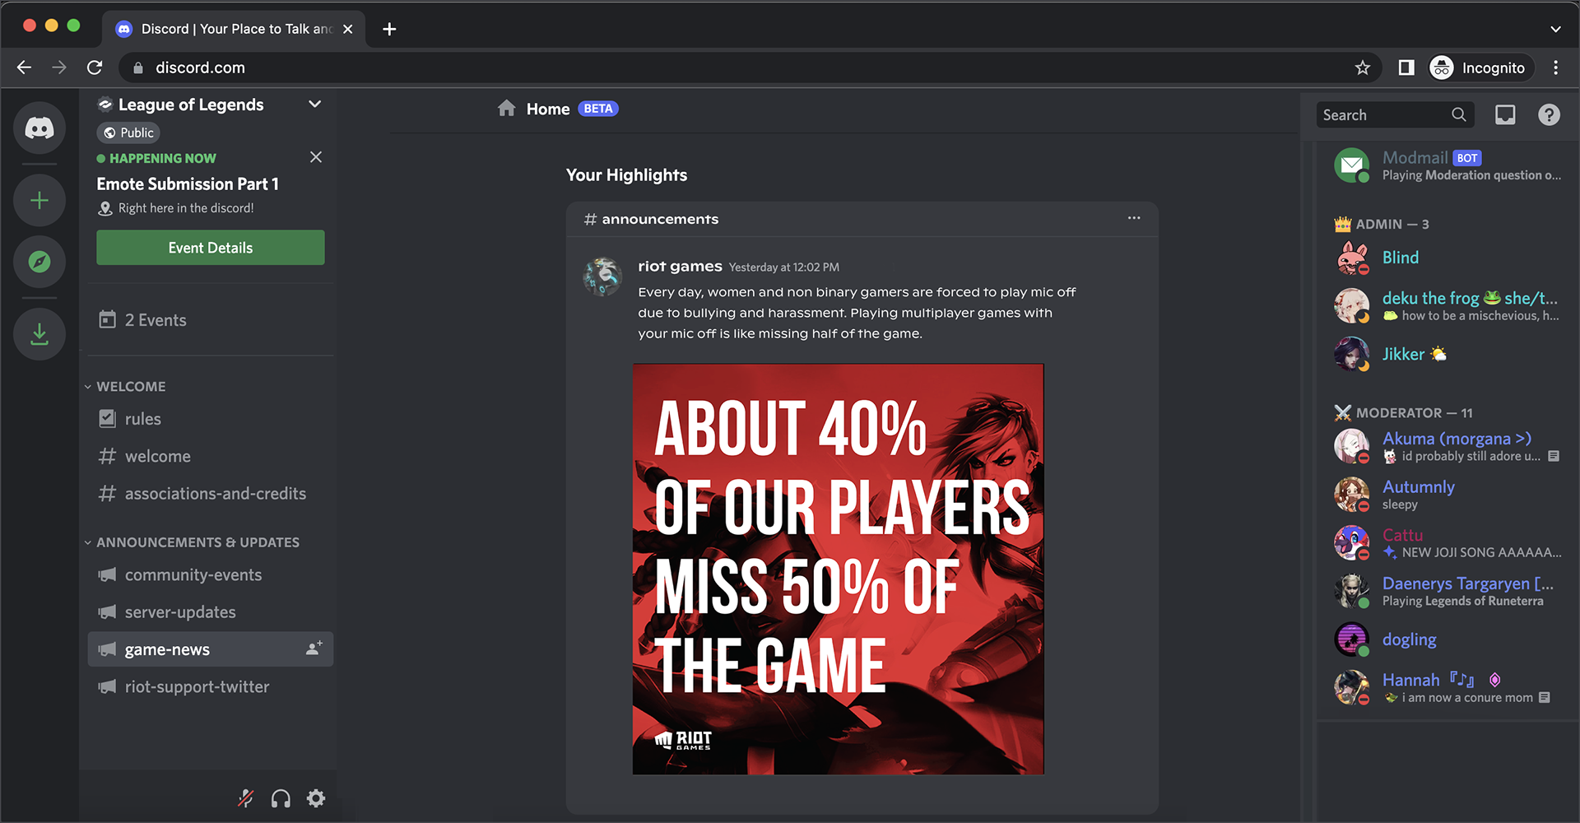The height and width of the screenshot is (823, 1580).
Task: Click the Download Apps icon
Action: (39, 334)
